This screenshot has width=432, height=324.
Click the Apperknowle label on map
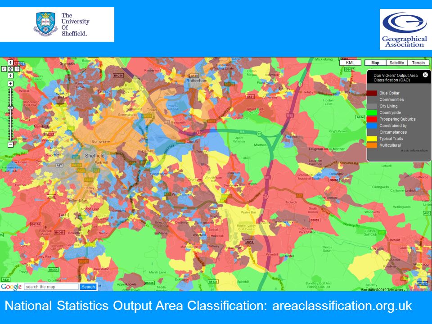pos(126,284)
